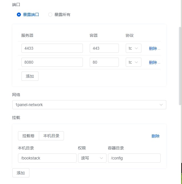Image resolution: width=182 pixels, height=184 pixels.
Task: Click 添加 button under port mappings
Action: click(x=30, y=76)
